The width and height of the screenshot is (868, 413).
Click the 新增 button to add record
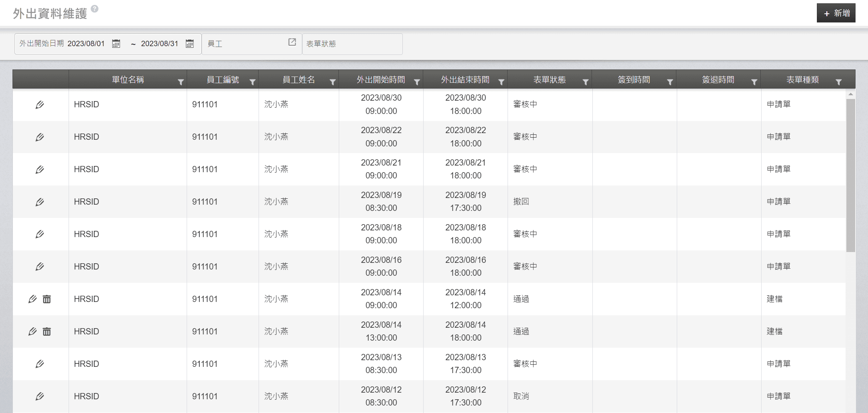(x=836, y=13)
